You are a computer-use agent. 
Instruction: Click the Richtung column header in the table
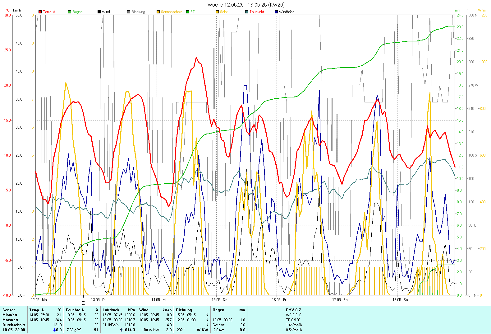pos(184,310)
